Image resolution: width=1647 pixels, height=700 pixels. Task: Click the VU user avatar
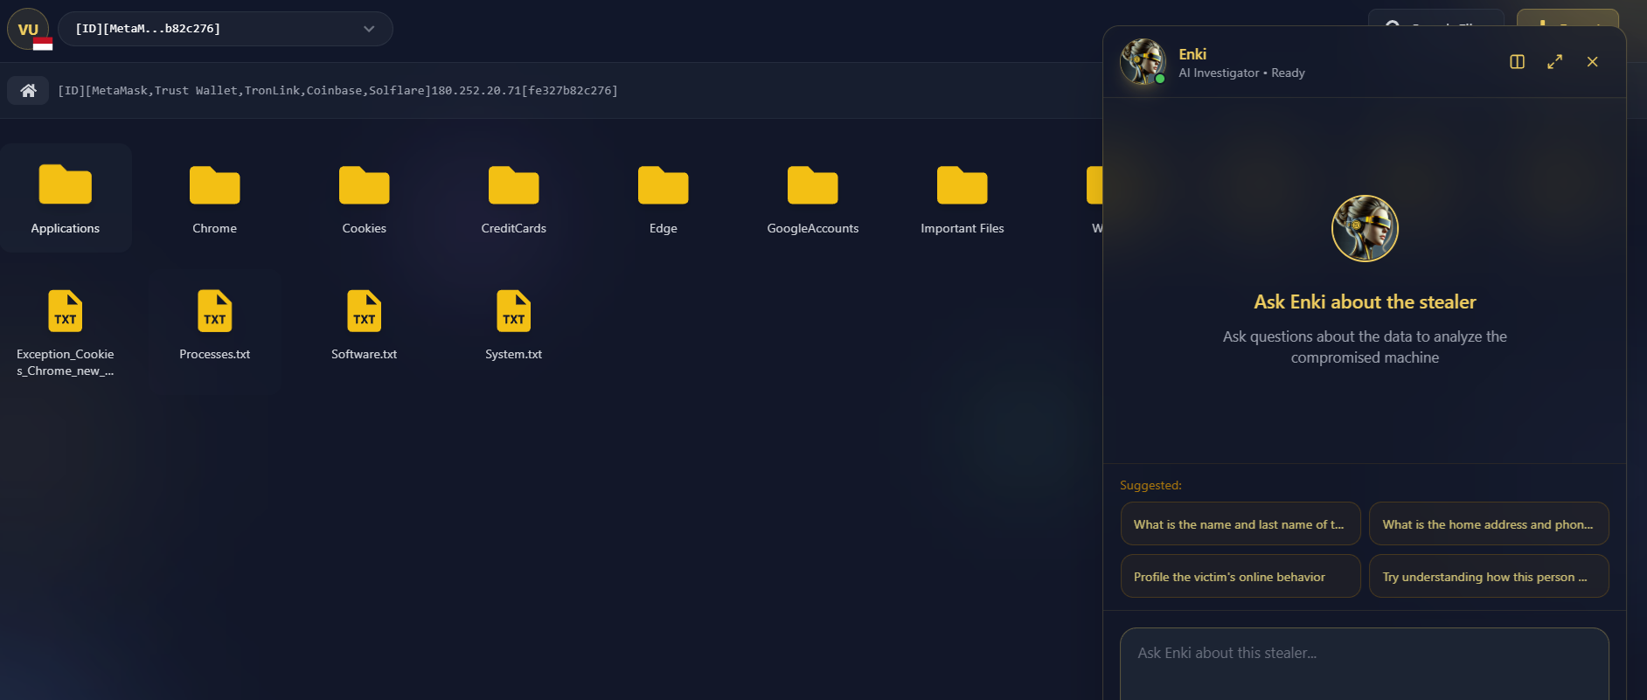[28, 29]
